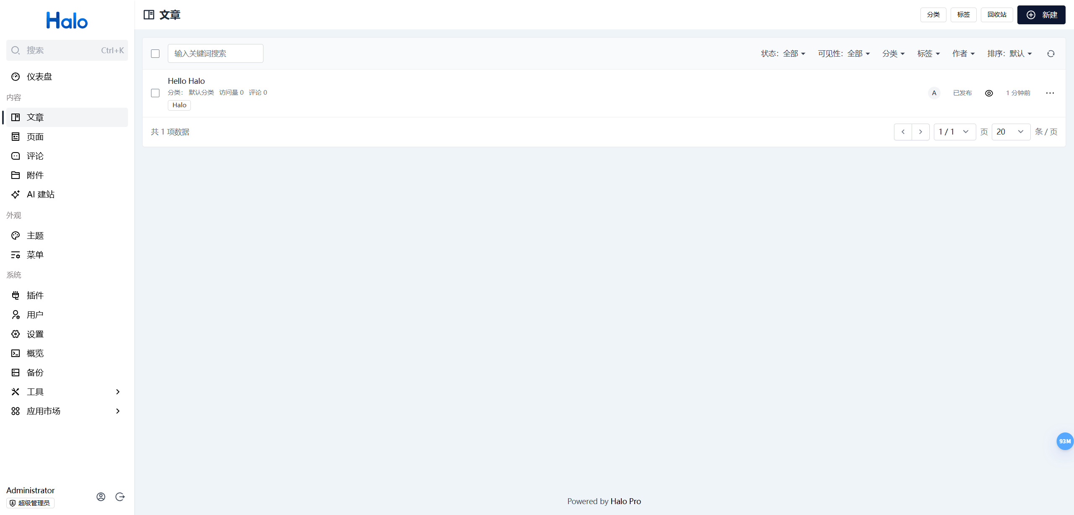Open user profile icon at sidebar bottom
Image resolution: width=1074 pixels, height=515 pixels.
click(x=101, y=497)
